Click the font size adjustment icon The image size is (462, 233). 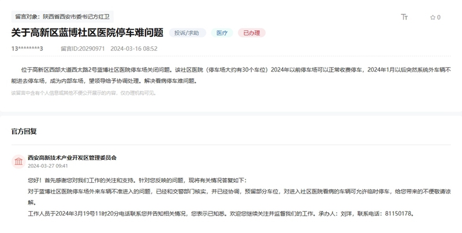point(404,17)
